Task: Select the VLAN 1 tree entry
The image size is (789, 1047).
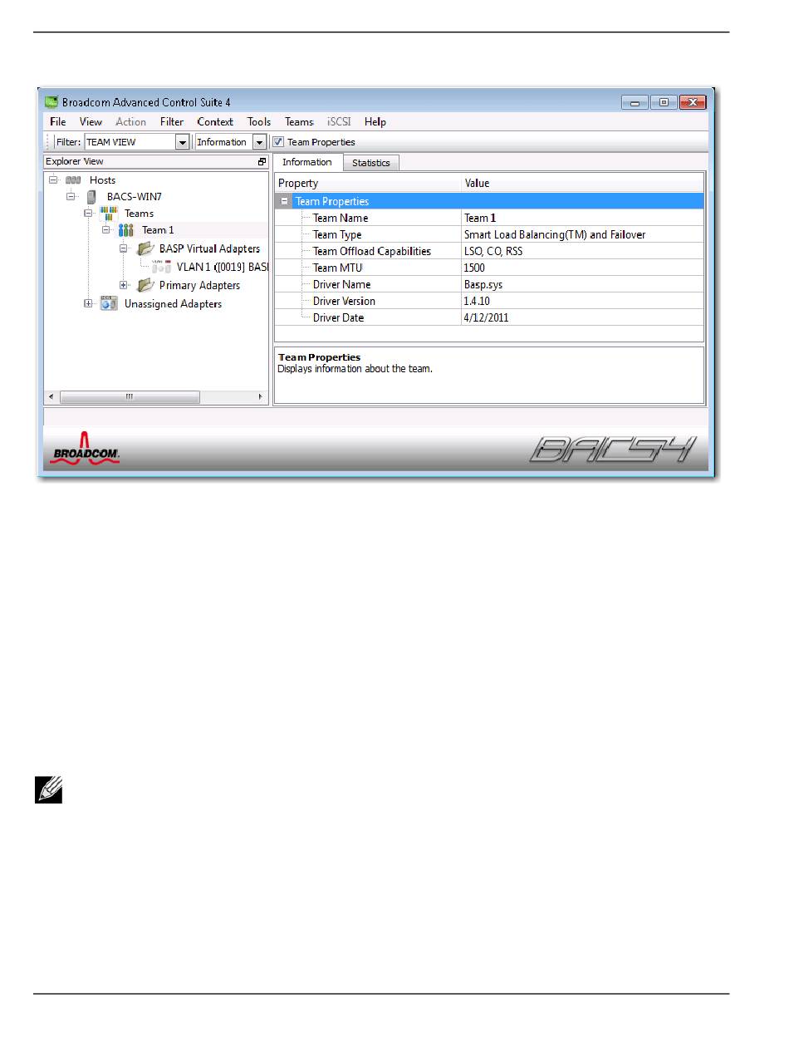Action: click(x=223, y=267)
